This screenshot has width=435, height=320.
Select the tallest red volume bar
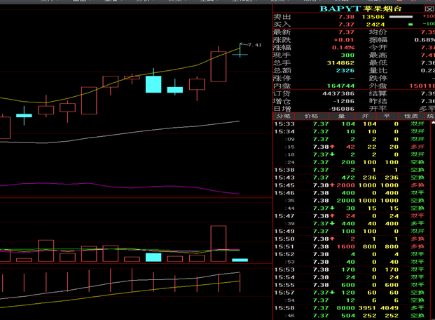click(219, 244)
